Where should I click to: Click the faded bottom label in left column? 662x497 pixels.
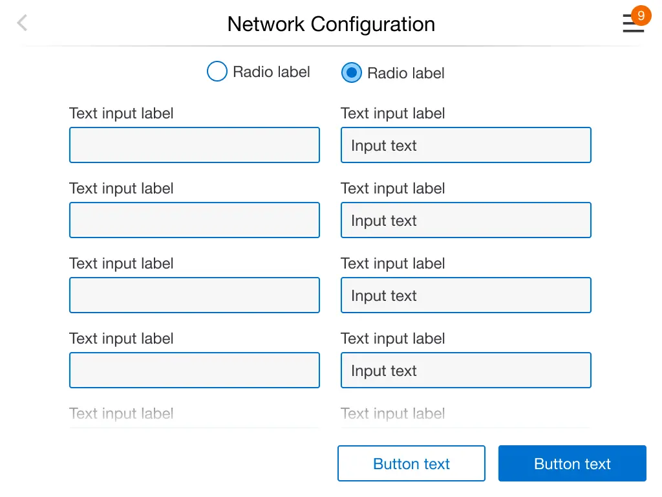pos(122,414)
